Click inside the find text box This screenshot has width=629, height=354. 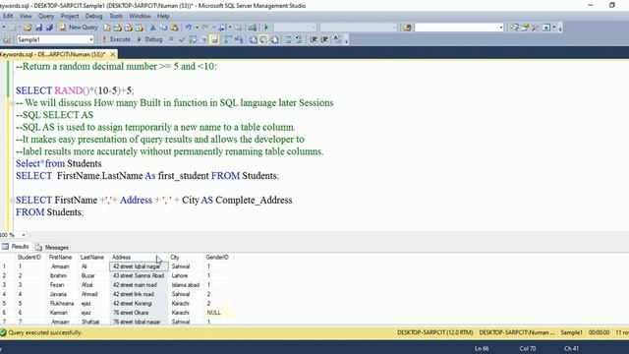456,28
